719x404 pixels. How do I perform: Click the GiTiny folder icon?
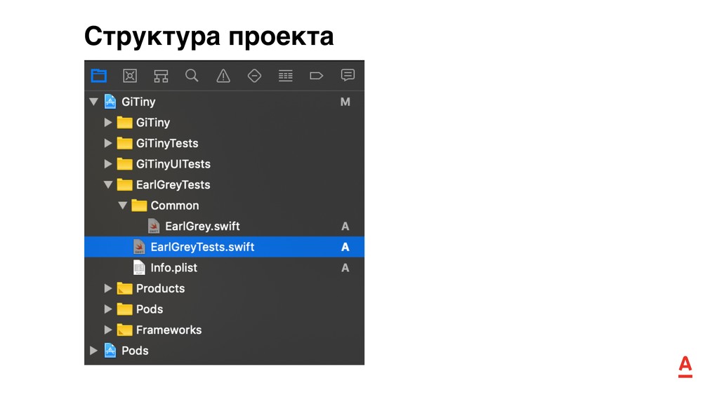125,122
